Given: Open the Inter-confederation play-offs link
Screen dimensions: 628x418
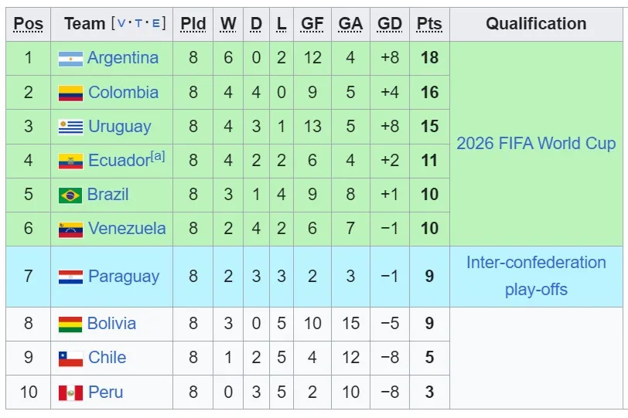Looking at the screenshot, I should click(536, 276).
